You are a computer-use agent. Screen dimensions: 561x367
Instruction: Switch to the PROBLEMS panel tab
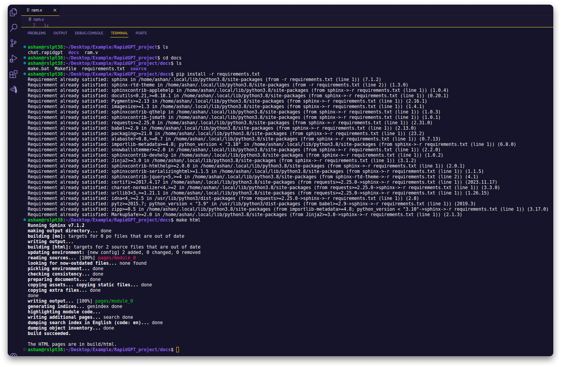point(37,33)
